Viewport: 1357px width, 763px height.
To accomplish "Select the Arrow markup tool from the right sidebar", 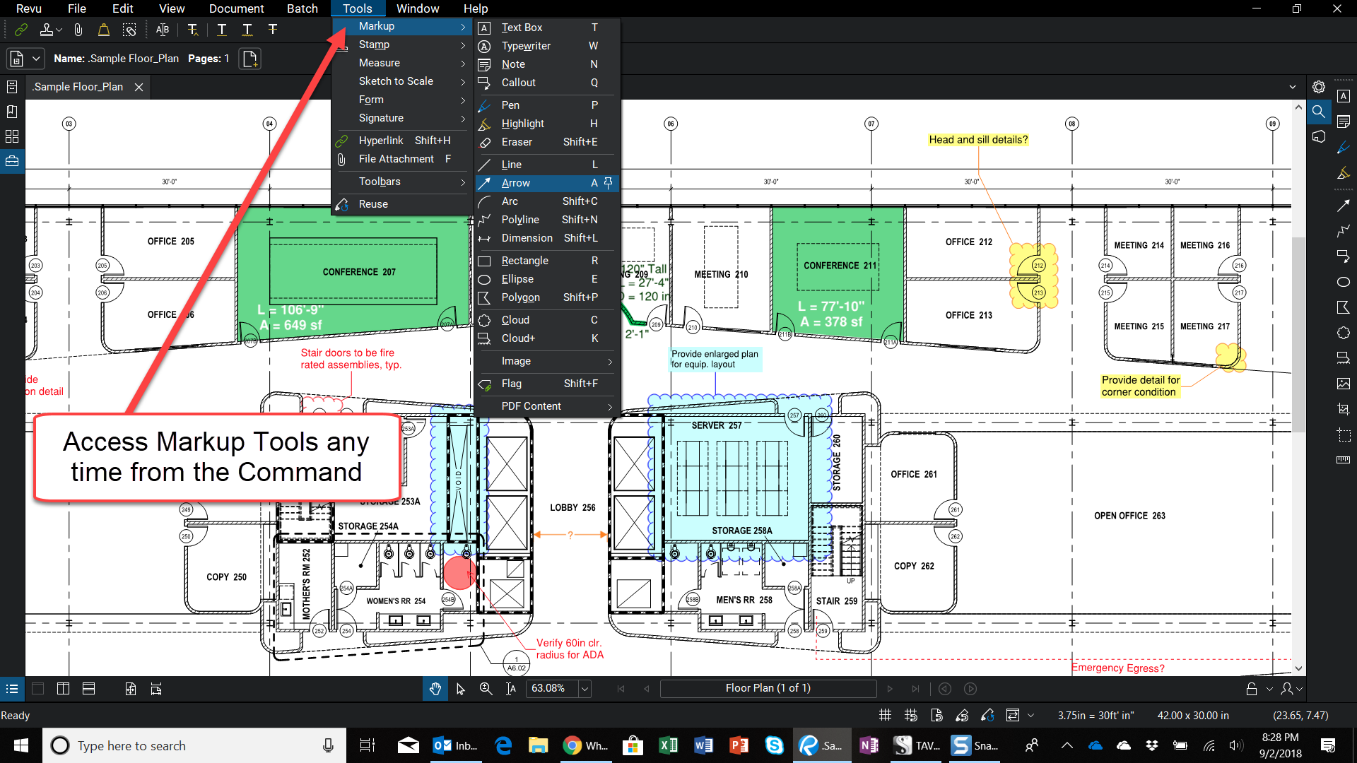I will (x=1344, y=205).
